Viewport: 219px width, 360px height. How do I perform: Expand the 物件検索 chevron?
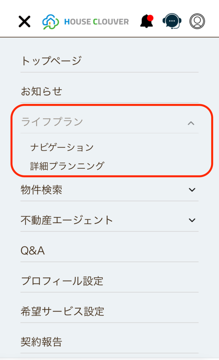tap(192, 190)
